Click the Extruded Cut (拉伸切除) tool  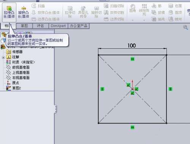[x=70, y=12]
